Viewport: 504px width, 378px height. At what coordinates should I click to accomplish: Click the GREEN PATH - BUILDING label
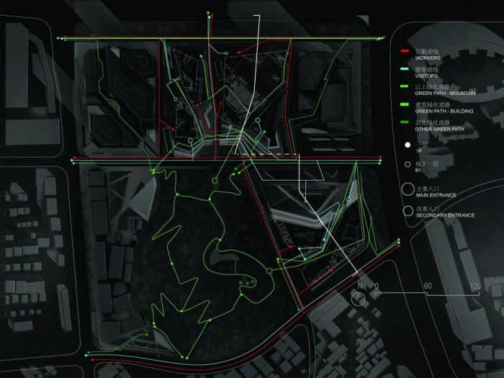click(444, 111)
